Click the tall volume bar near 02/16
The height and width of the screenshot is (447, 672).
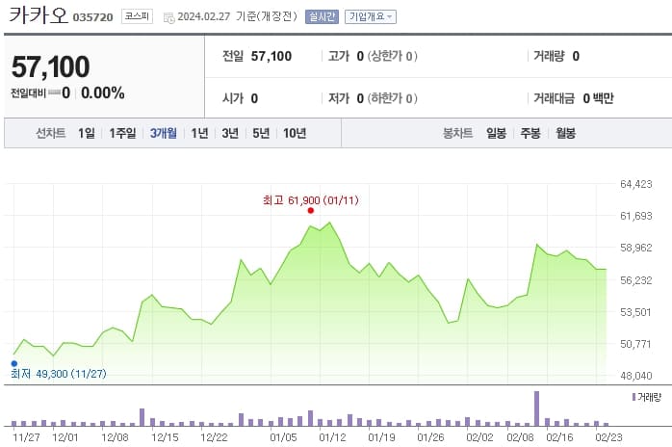coord(536,408)
